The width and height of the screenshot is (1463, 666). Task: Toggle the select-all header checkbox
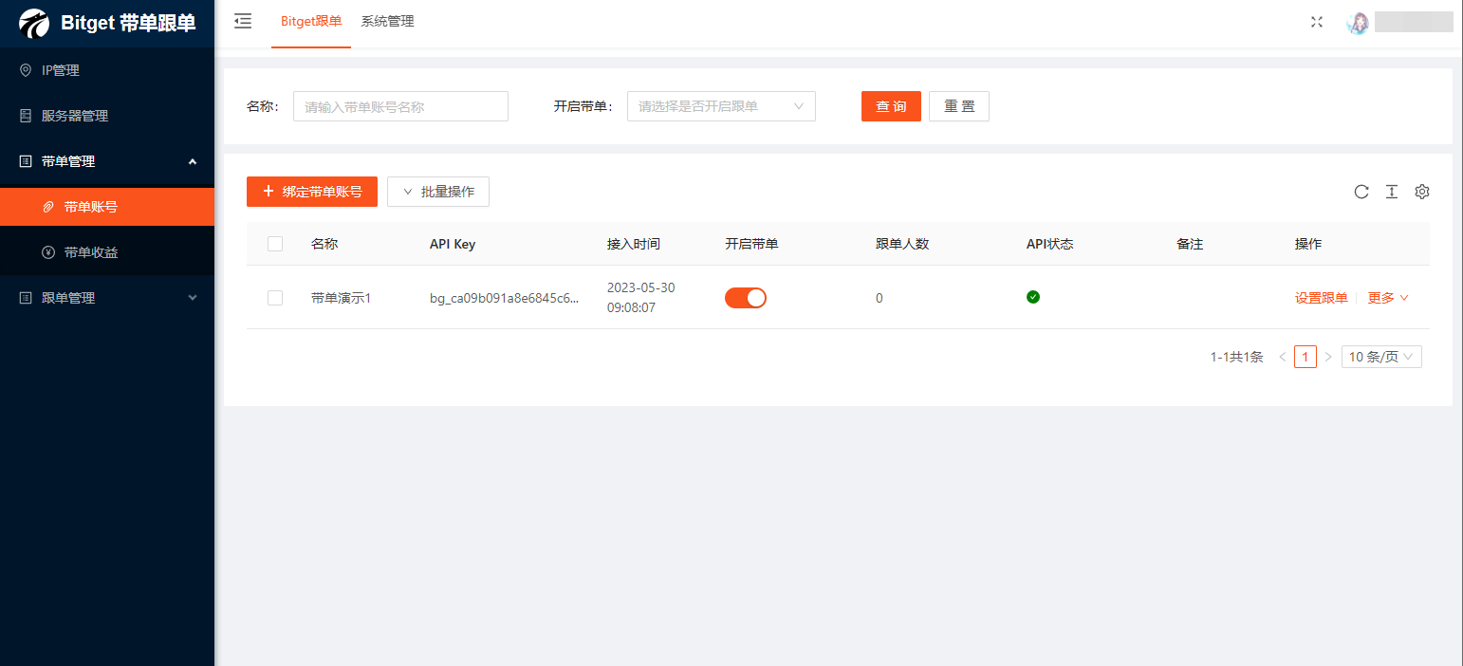pos(275,244)
